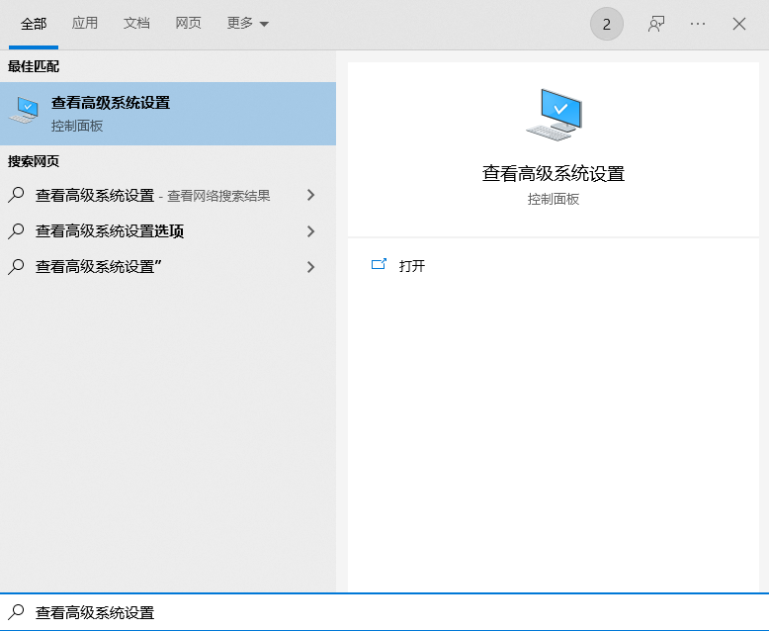Image resolution: width=769 pixels, height=631 pixels.
Task: Expand arrow for 查看网络搜索结果 suggestion
Action: 310,195
